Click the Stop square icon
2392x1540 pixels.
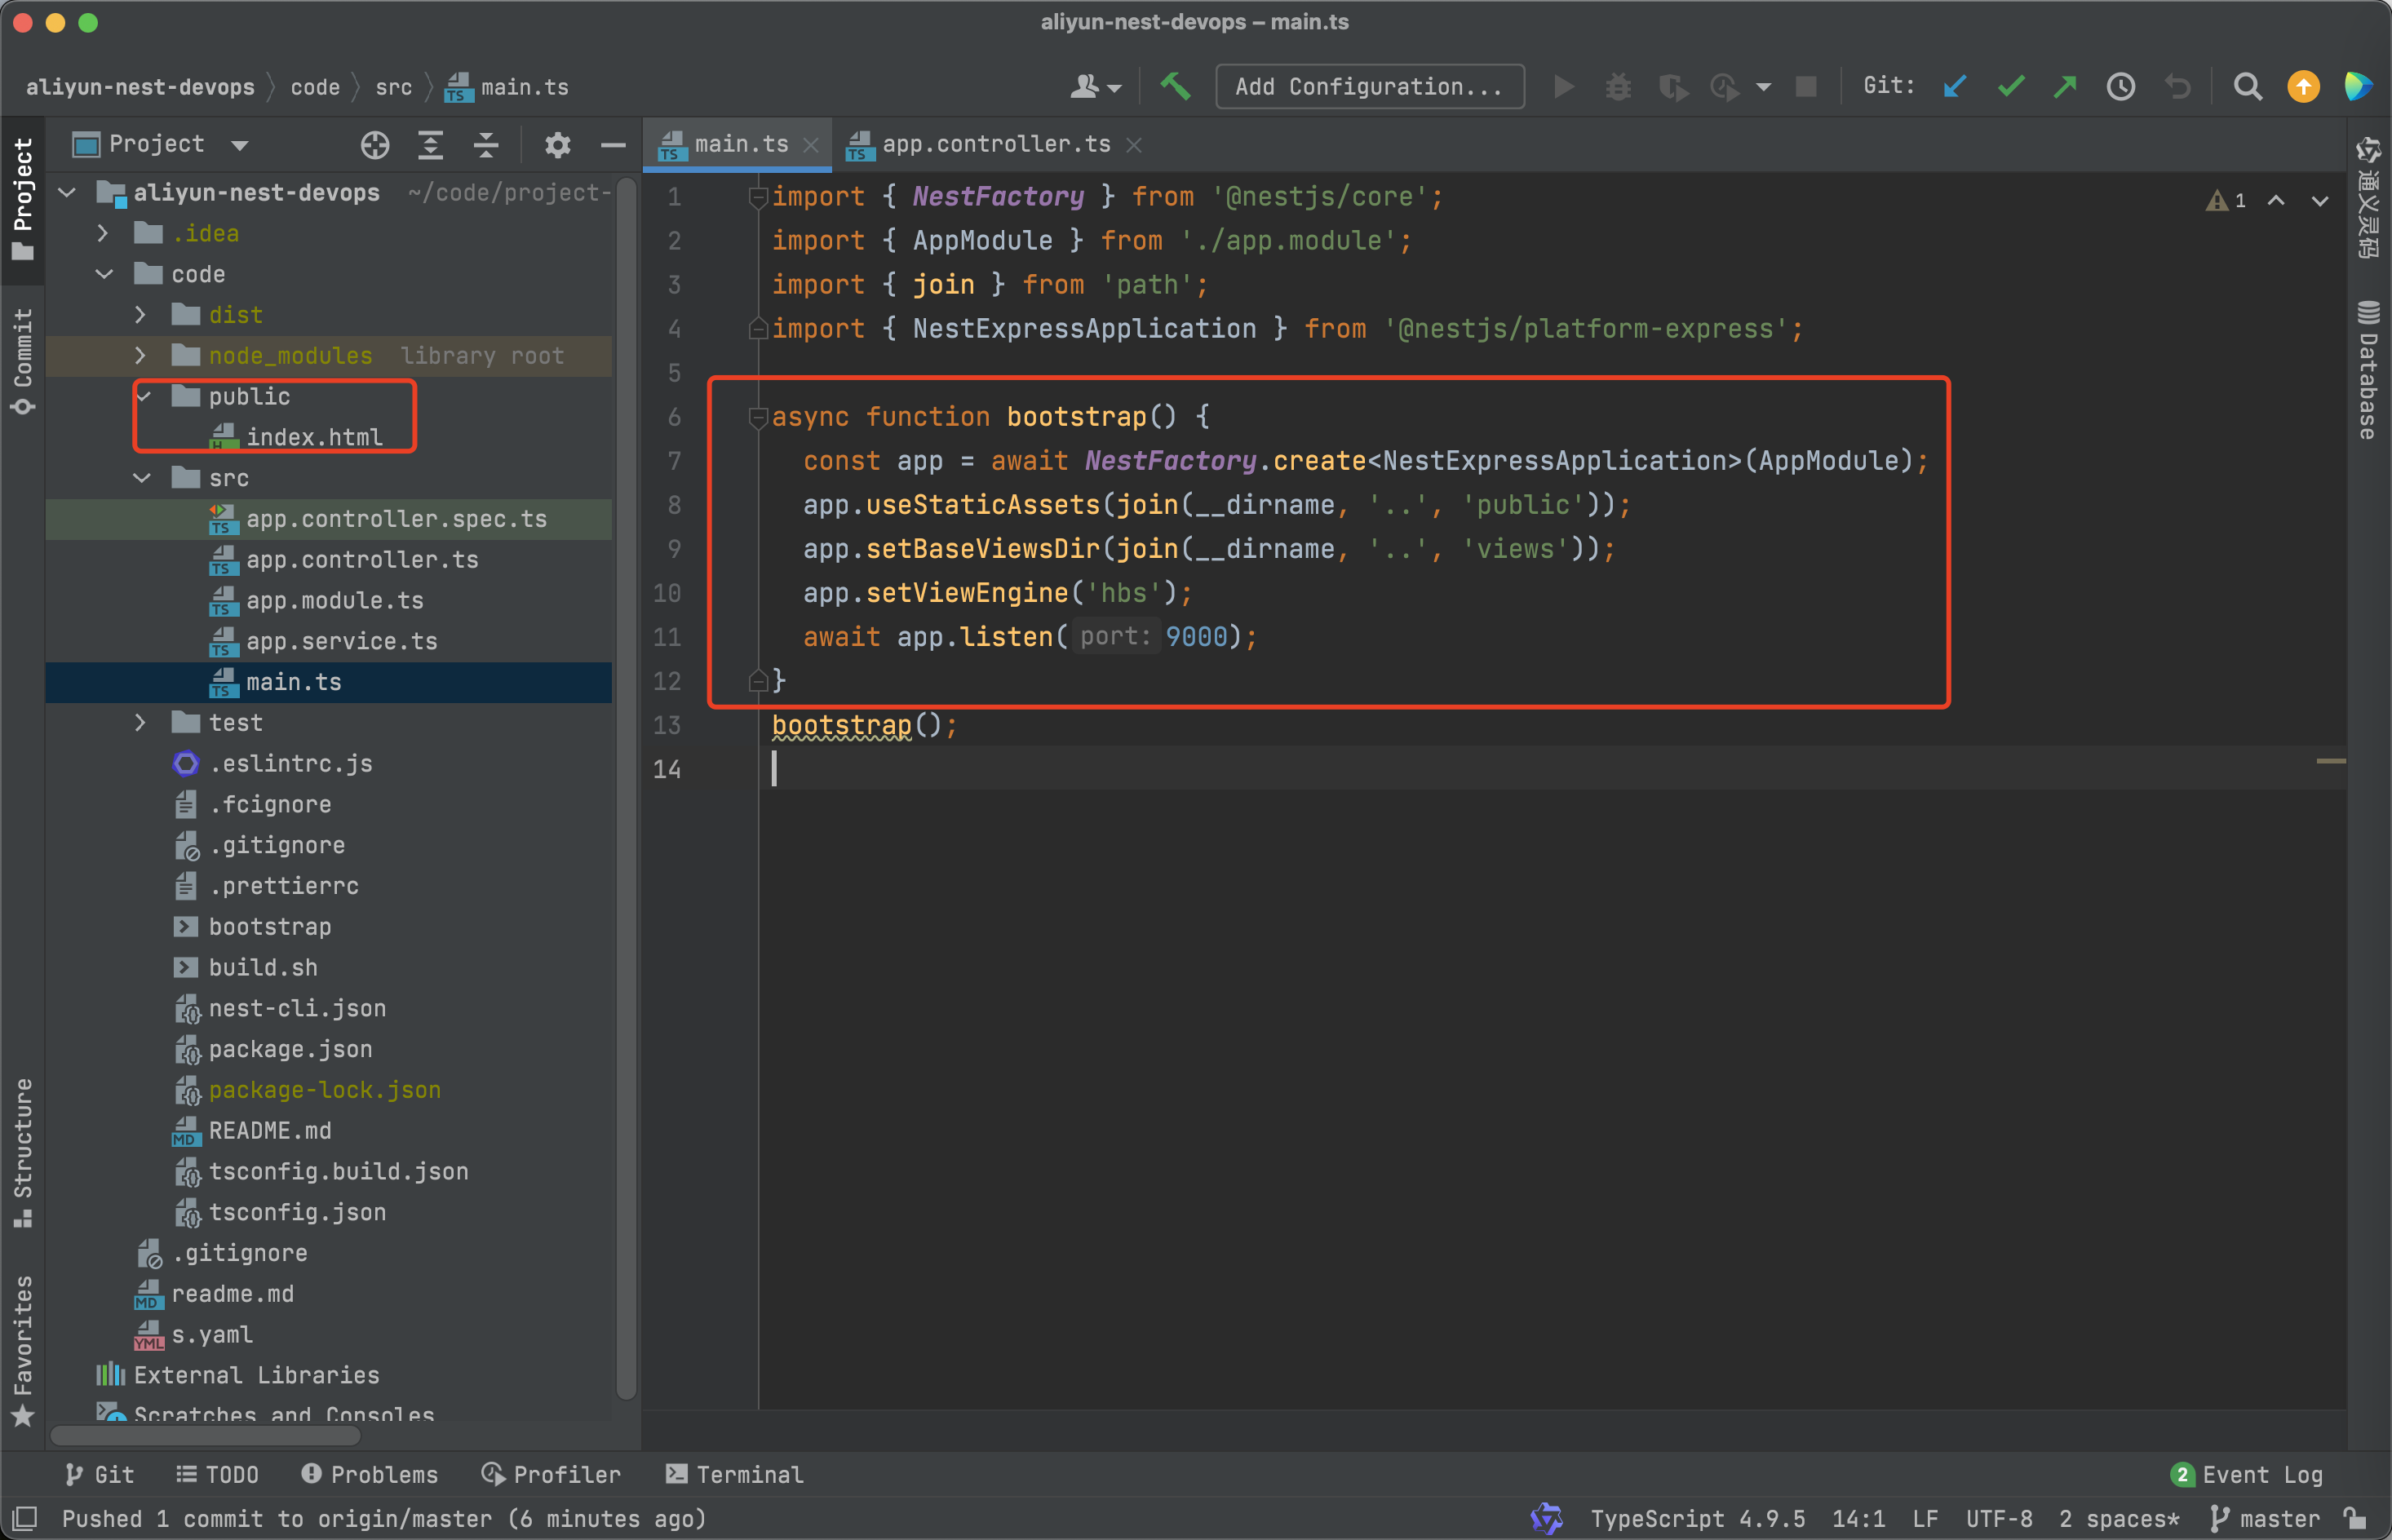1806,87
